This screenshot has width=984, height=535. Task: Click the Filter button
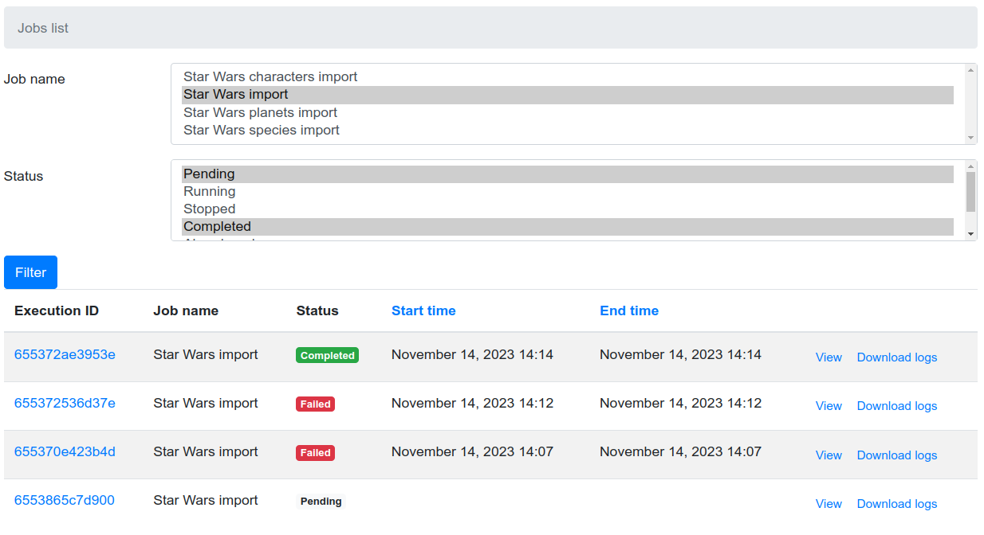tap(30, 272)
